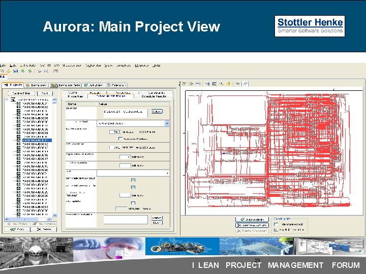Click the Delete Constraint button
The width and height of the screenshot is (366, 274).
pyautogui.click(x=252, y=231)
